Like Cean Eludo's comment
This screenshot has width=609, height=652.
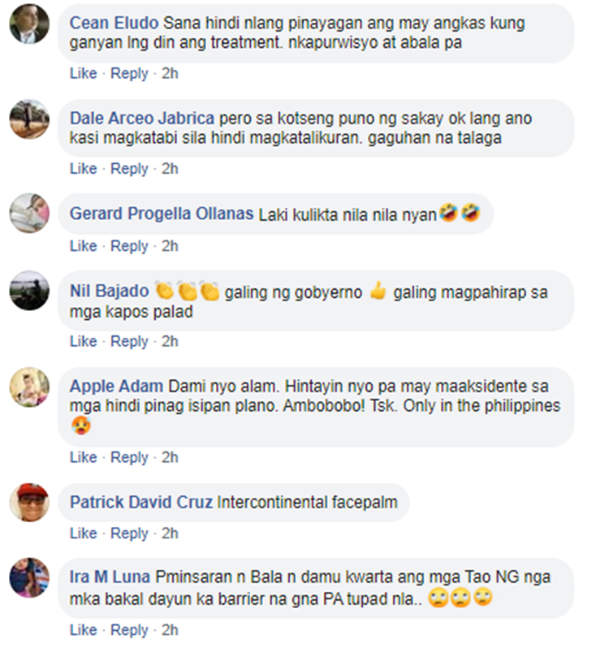[83, 73]
